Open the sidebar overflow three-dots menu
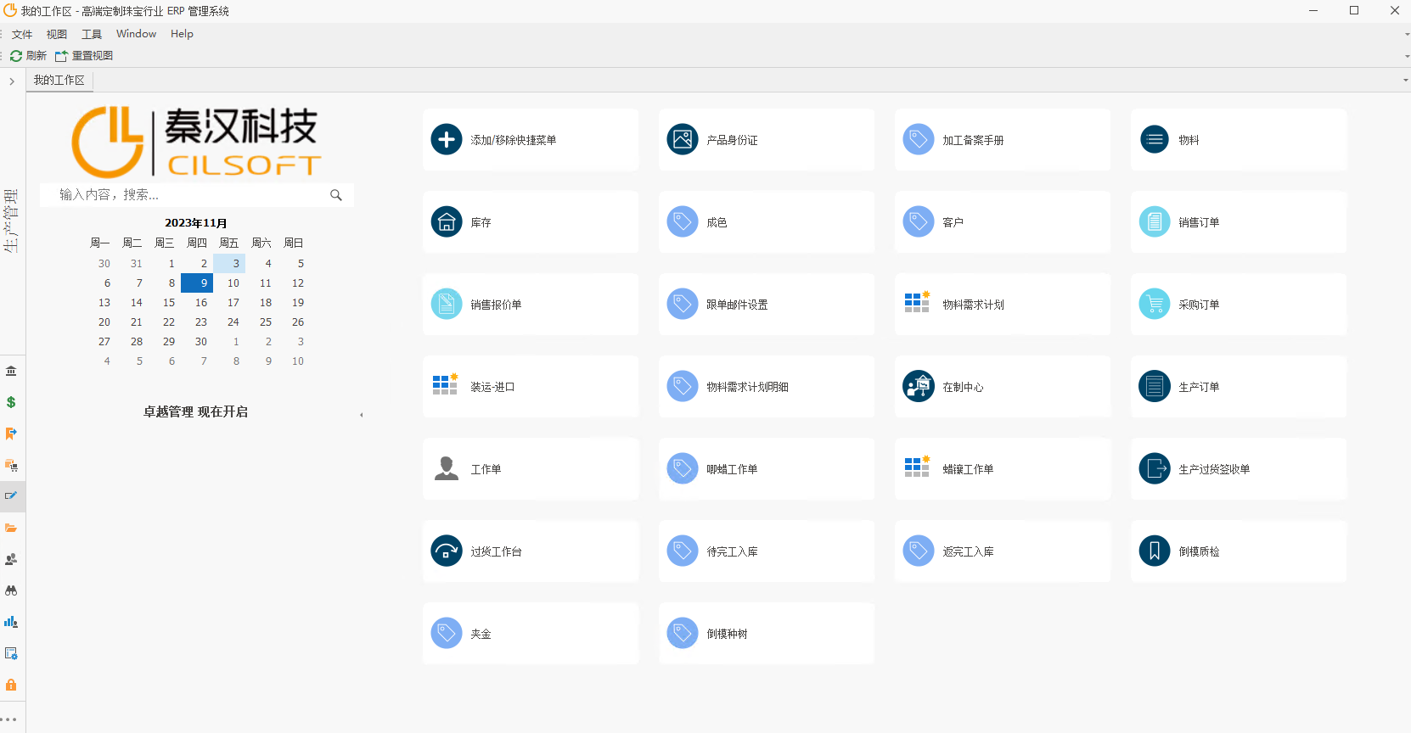The width and height of the screenshot is (1411, 733). point(9,719)
